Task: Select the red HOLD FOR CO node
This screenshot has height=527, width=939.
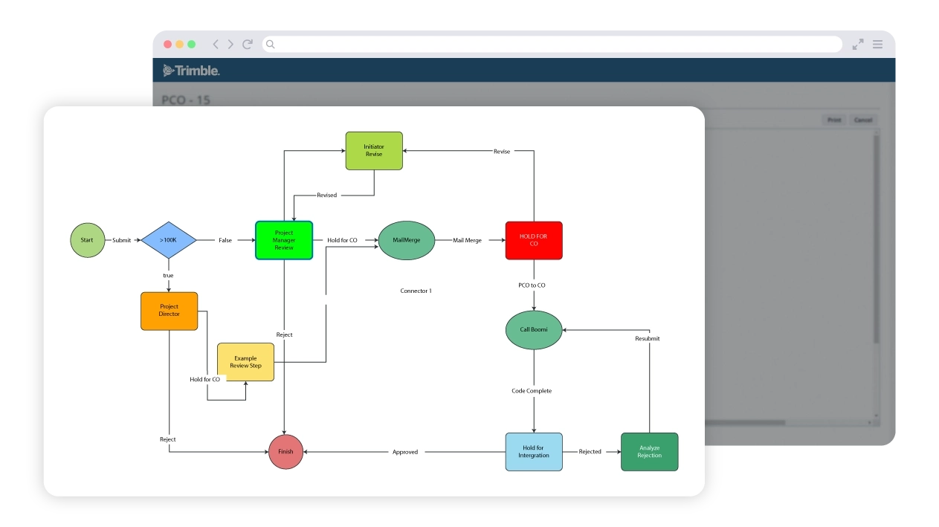Action: tap(534, 240)
